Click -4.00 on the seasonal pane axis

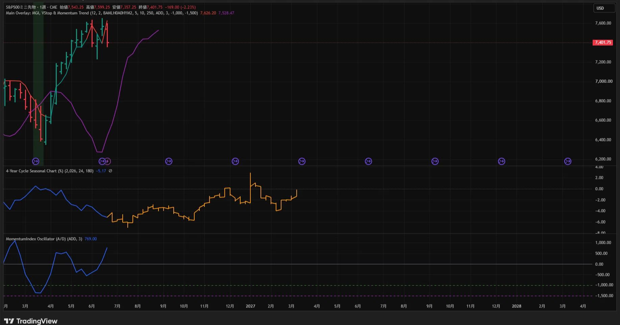click(x=600, y=211)
